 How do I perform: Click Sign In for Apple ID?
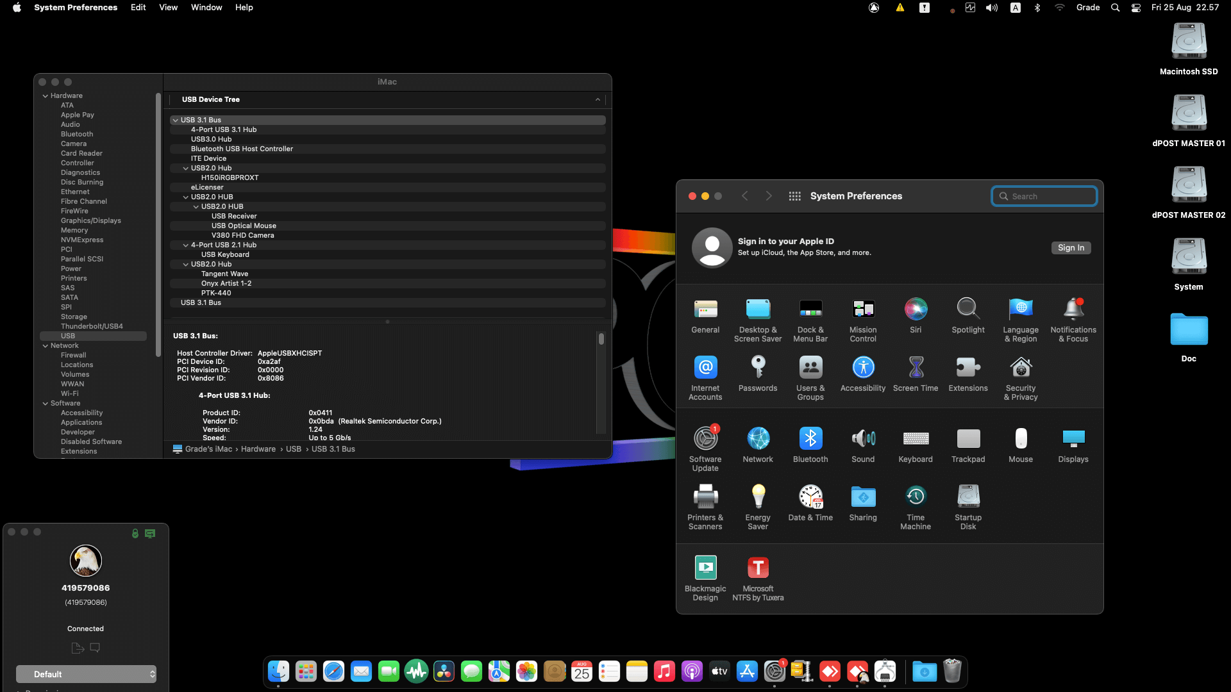(1071, 248)
